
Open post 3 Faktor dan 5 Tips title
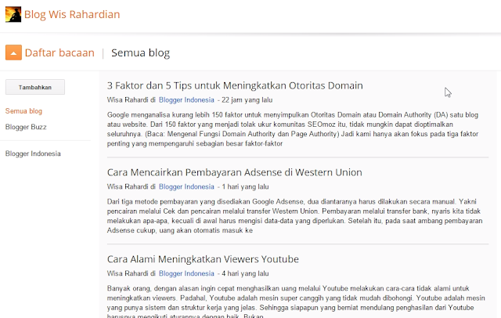pyautogui.click(x=235, y=85)
